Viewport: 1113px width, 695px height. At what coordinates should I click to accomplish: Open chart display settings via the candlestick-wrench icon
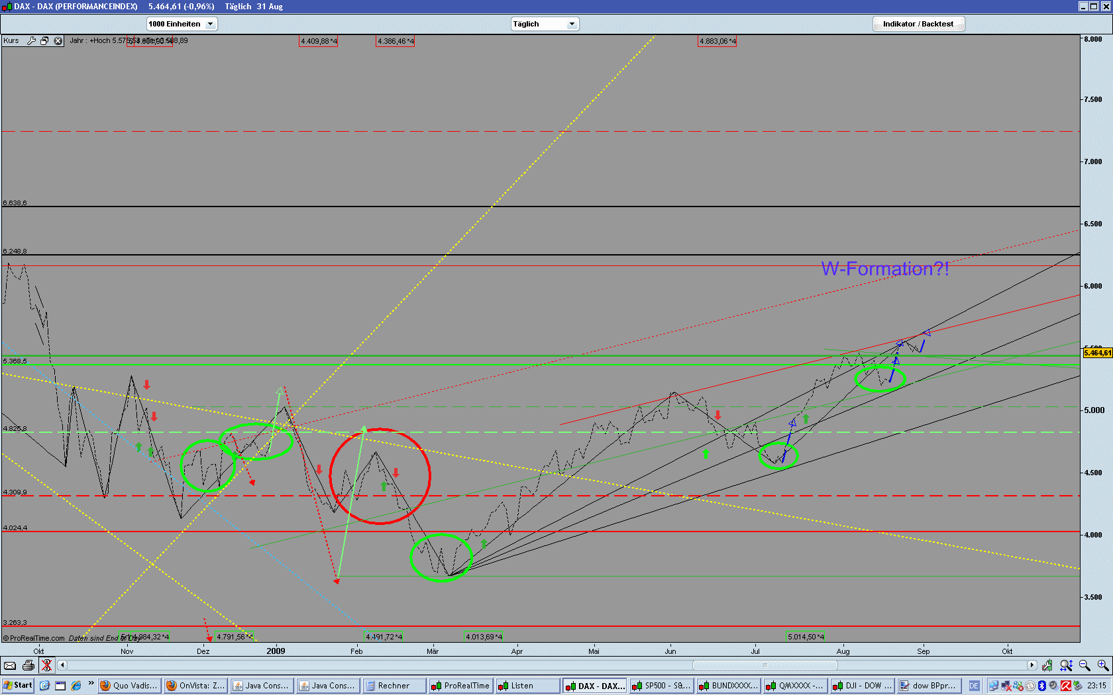click(1047, 665)
